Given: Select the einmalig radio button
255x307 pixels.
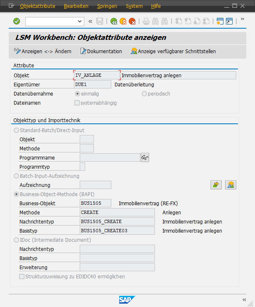Looking at the screenshot, I should tap(77, 94).
